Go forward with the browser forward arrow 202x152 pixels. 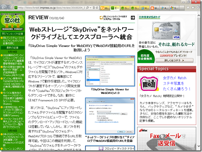(10, 8)
